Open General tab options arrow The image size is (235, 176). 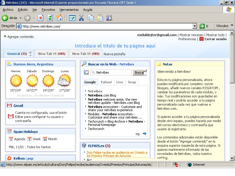(x=31, y=56)
